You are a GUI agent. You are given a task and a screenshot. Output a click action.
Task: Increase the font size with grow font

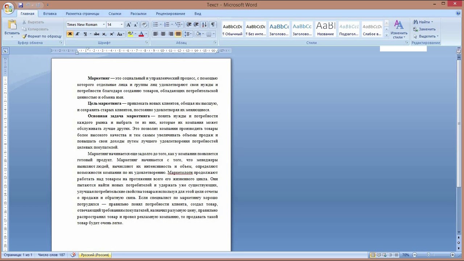(x=128, y=25)
